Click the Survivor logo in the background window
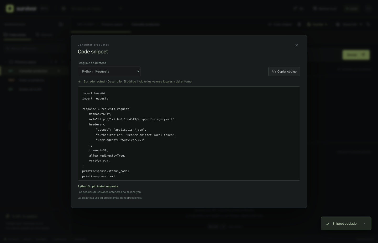Screen dimensions: 378x243 (x=10, y=9)
